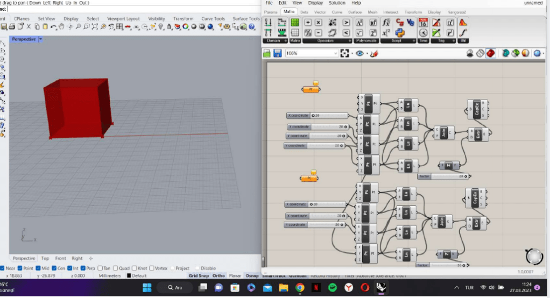550x298 pixels.
Task: Open the Perspective viewport title dropdown arrow
Action: click(41, 39)
